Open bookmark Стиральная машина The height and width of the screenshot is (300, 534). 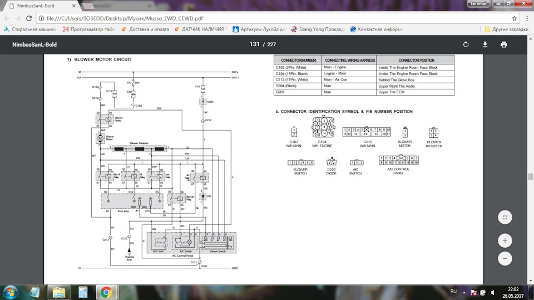[29, 29]
